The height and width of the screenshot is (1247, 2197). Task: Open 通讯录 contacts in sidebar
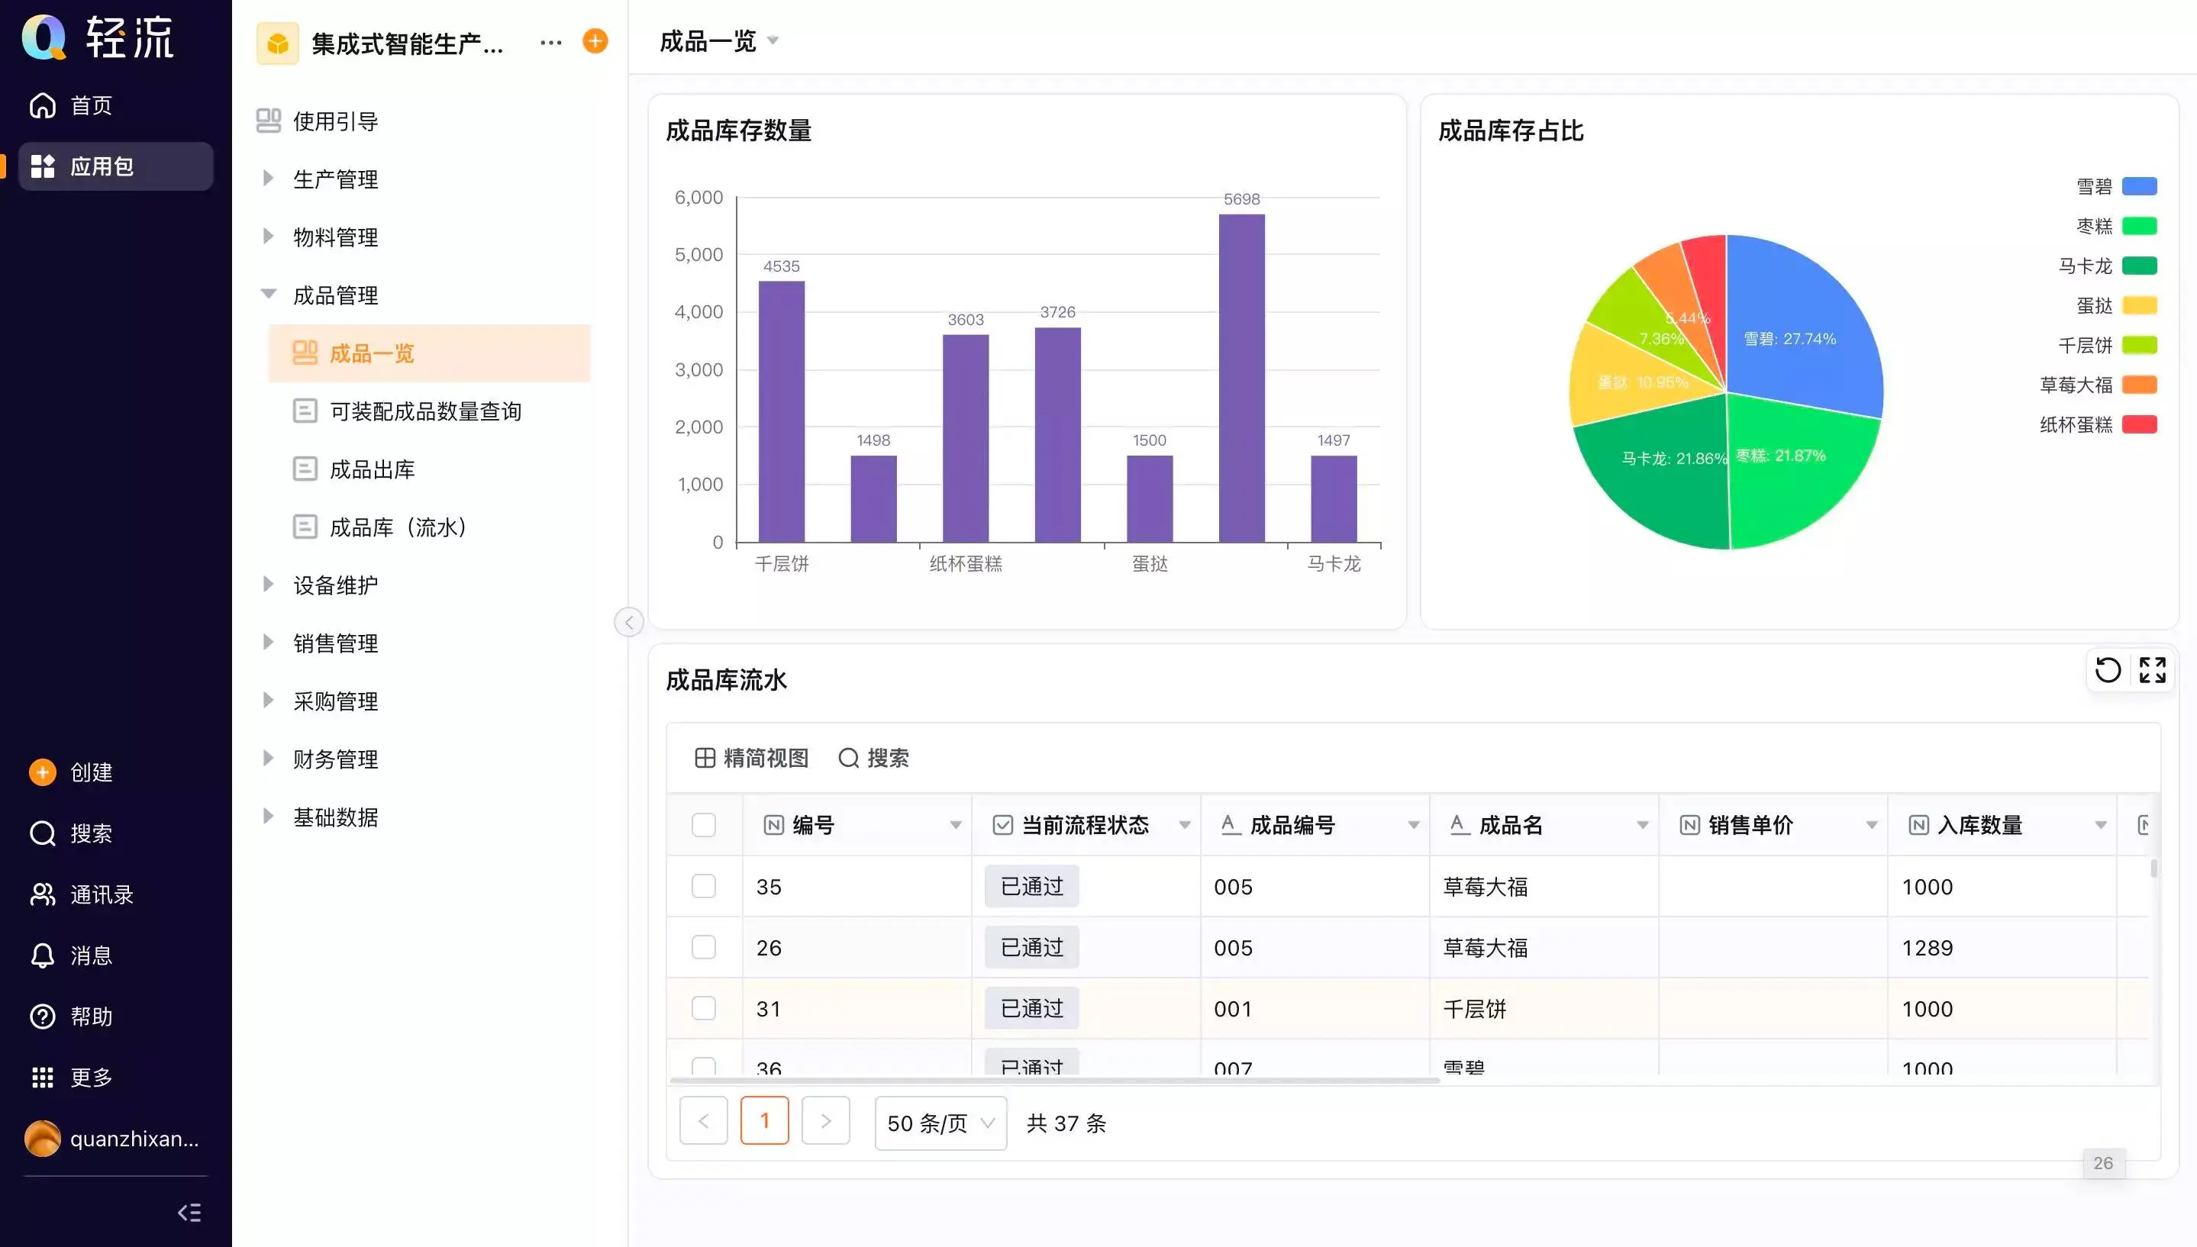point(43,895)
